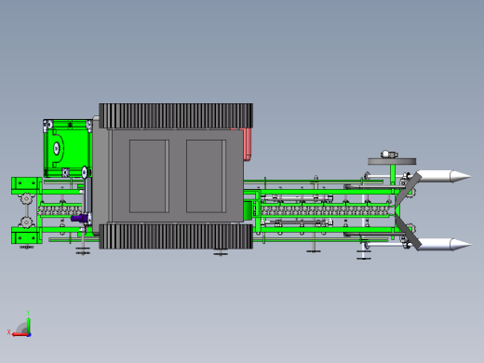The image size is (484, 363).
Task: Select the short chain conveyor at rear left
Action: [60, 211]
